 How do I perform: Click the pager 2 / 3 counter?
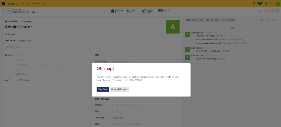(x=267, y=11)
